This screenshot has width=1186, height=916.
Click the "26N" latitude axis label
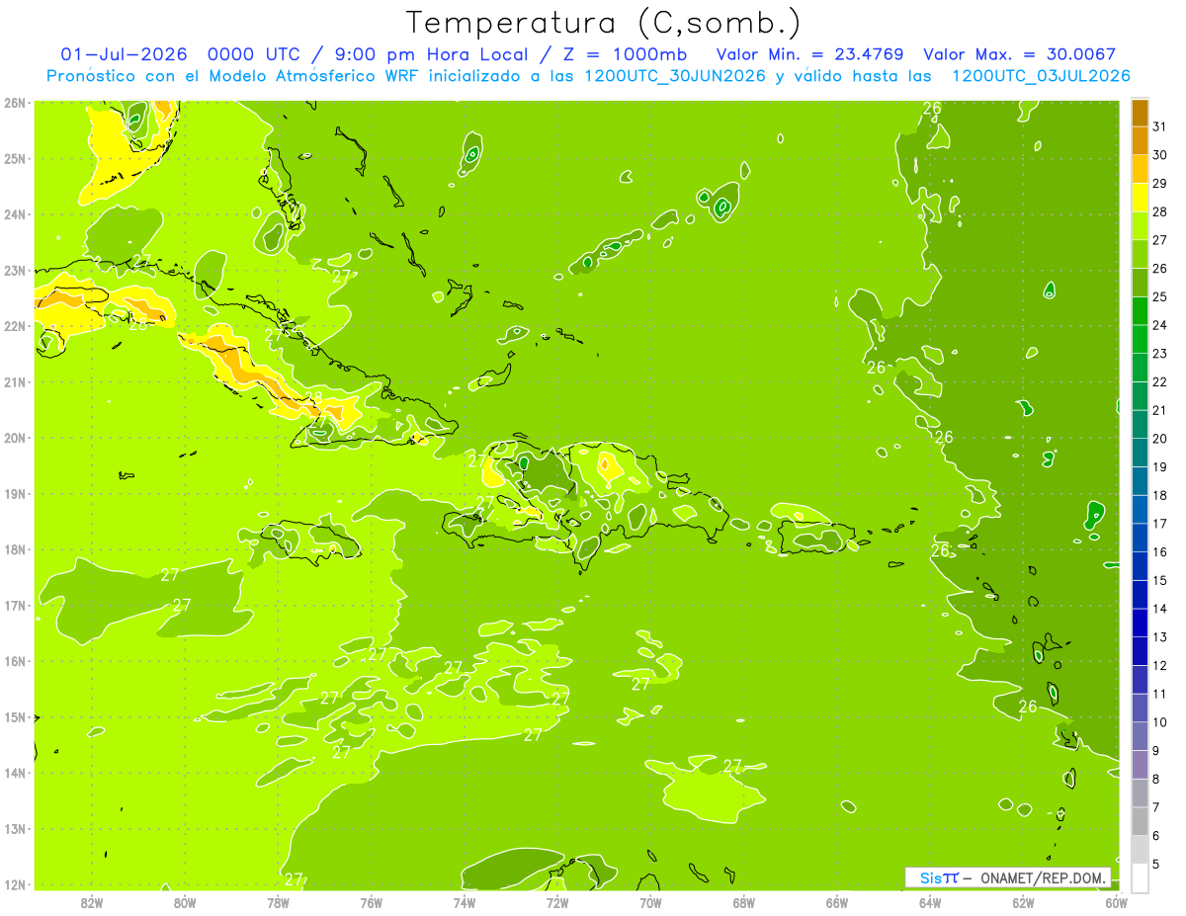click(15, 103)
